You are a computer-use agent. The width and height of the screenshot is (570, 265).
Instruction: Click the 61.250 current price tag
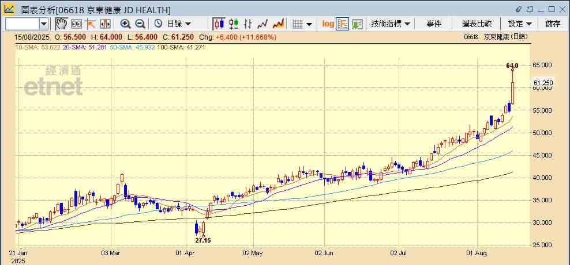(543, 83)
